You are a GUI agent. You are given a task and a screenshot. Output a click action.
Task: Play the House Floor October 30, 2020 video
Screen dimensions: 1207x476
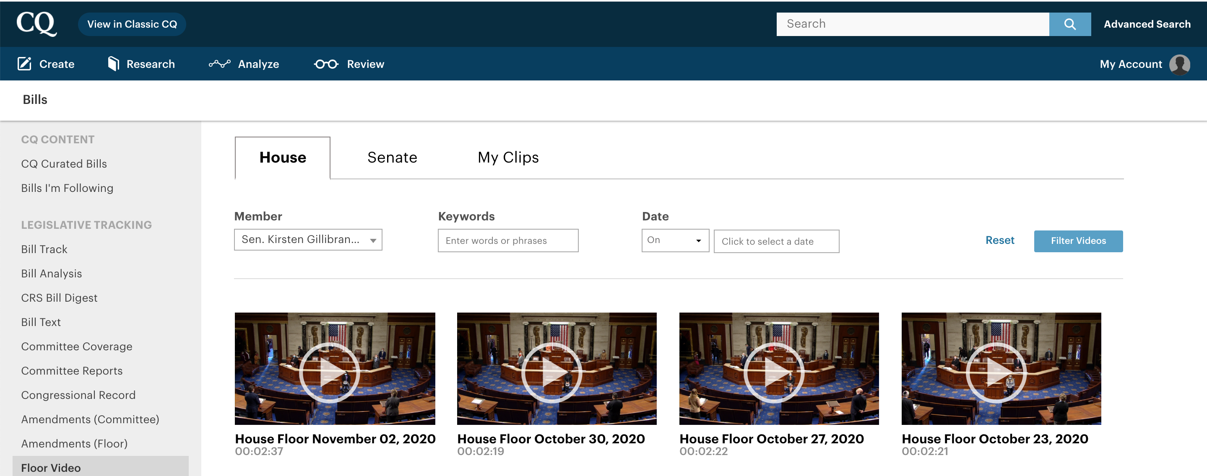pos(551,373)
